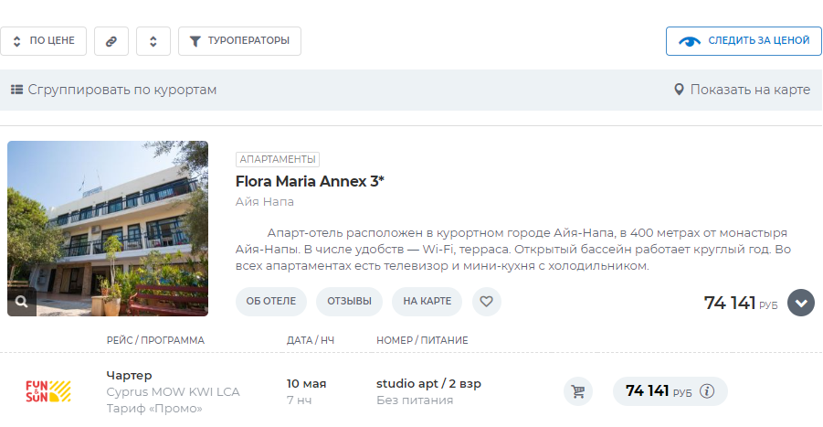Click the 10 мая date
Image resolution: width=823 pixels, height=427 pixels.
coord(307,384)
